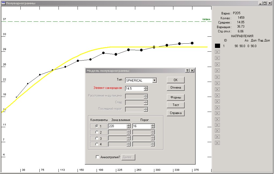Click the Эффект самородков field with 14.5
Viewport: 274px width, 174px height.
tap(134, 88)
